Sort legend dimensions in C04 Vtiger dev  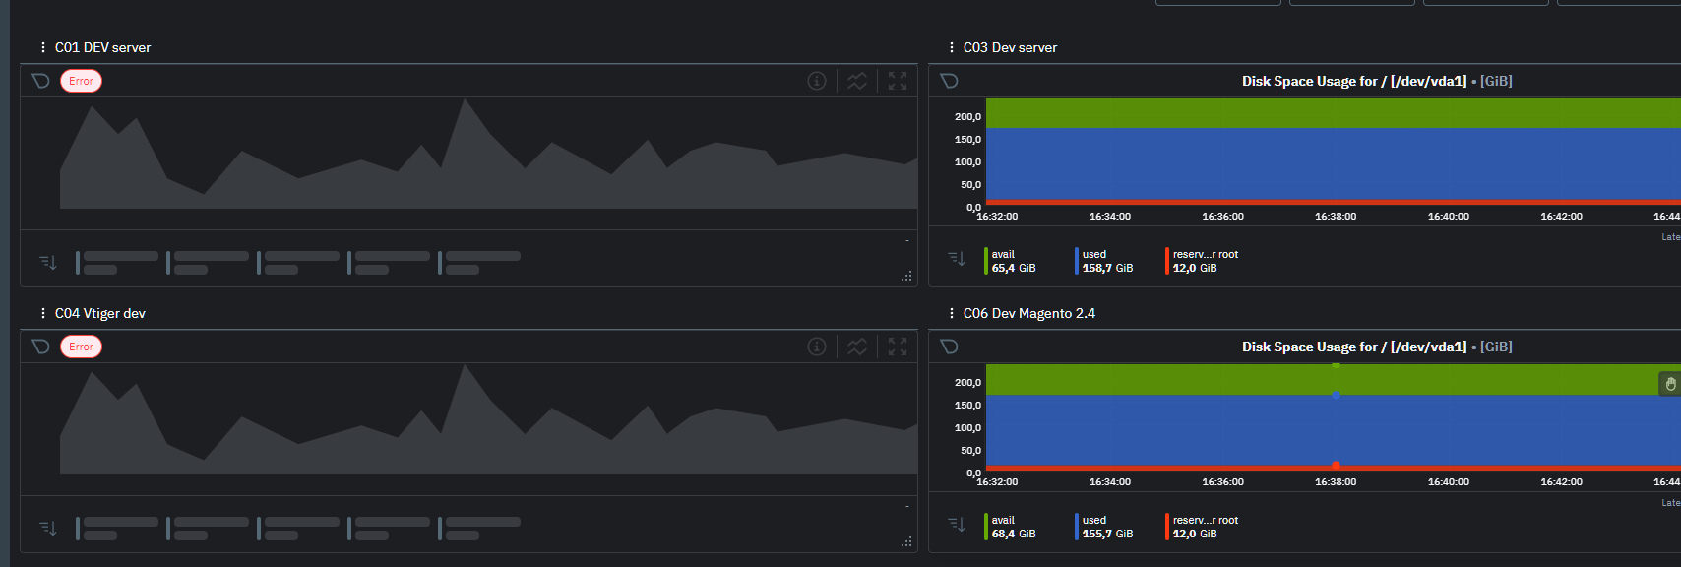pos(48,528)
